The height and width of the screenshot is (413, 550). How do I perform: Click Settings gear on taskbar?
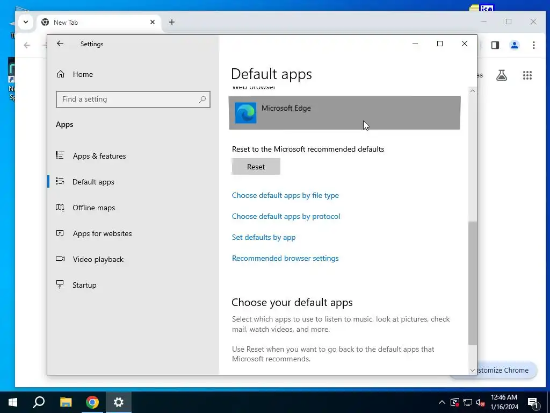tap(119, 402)
